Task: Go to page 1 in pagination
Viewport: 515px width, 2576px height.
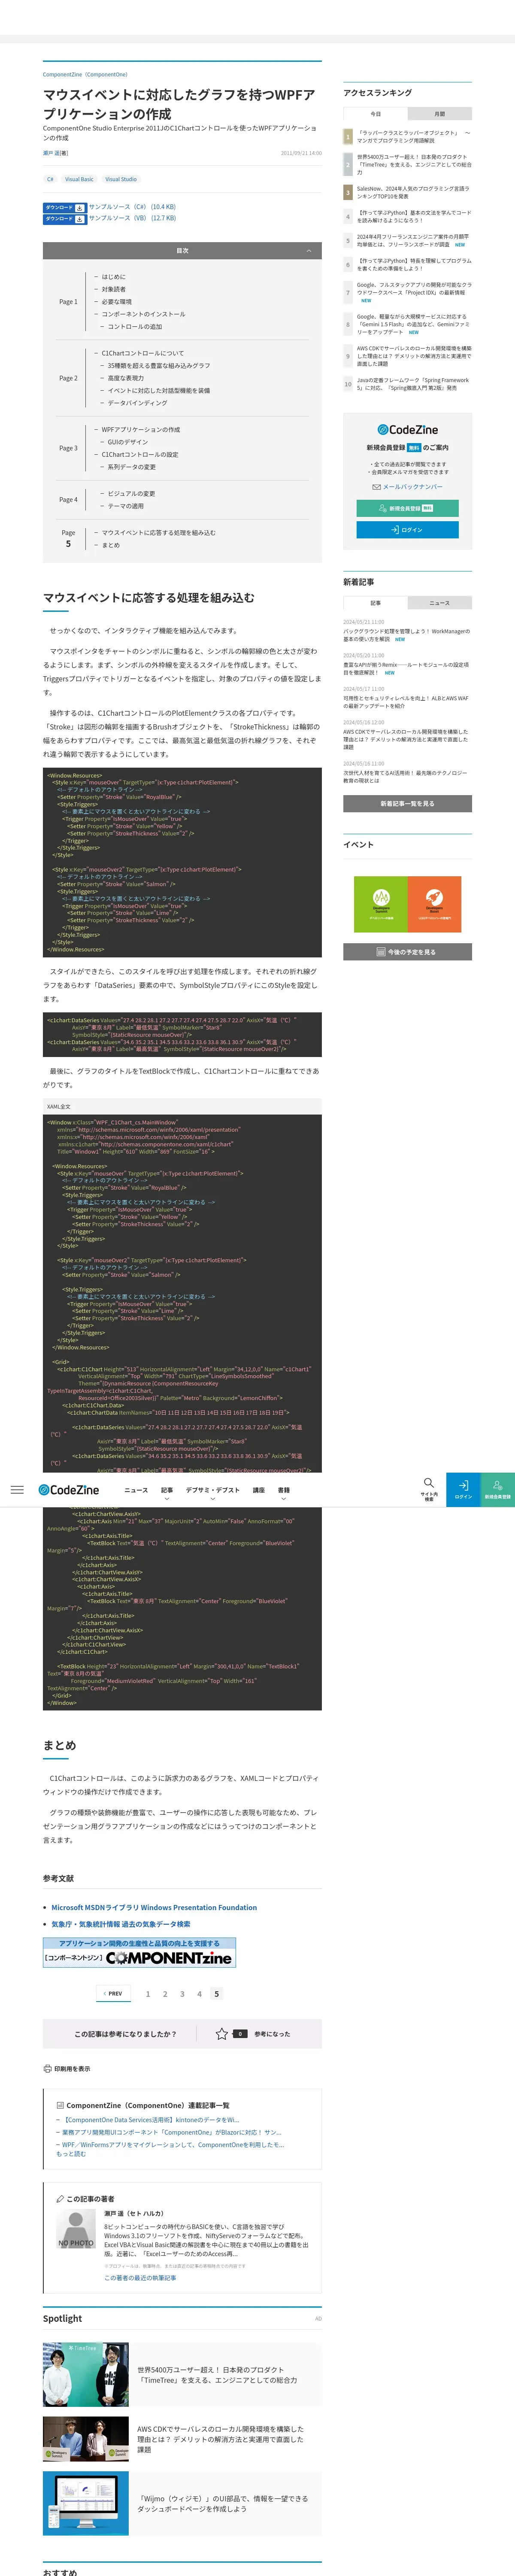Action: (x=148, y=1994)
